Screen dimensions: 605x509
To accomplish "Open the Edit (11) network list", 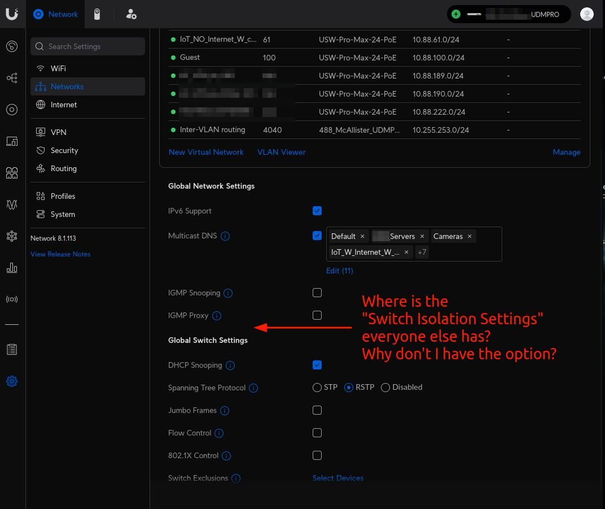I will click(339, 271).
